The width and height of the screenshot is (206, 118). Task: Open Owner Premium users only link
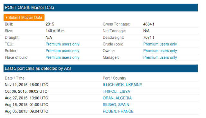[160, 51]
